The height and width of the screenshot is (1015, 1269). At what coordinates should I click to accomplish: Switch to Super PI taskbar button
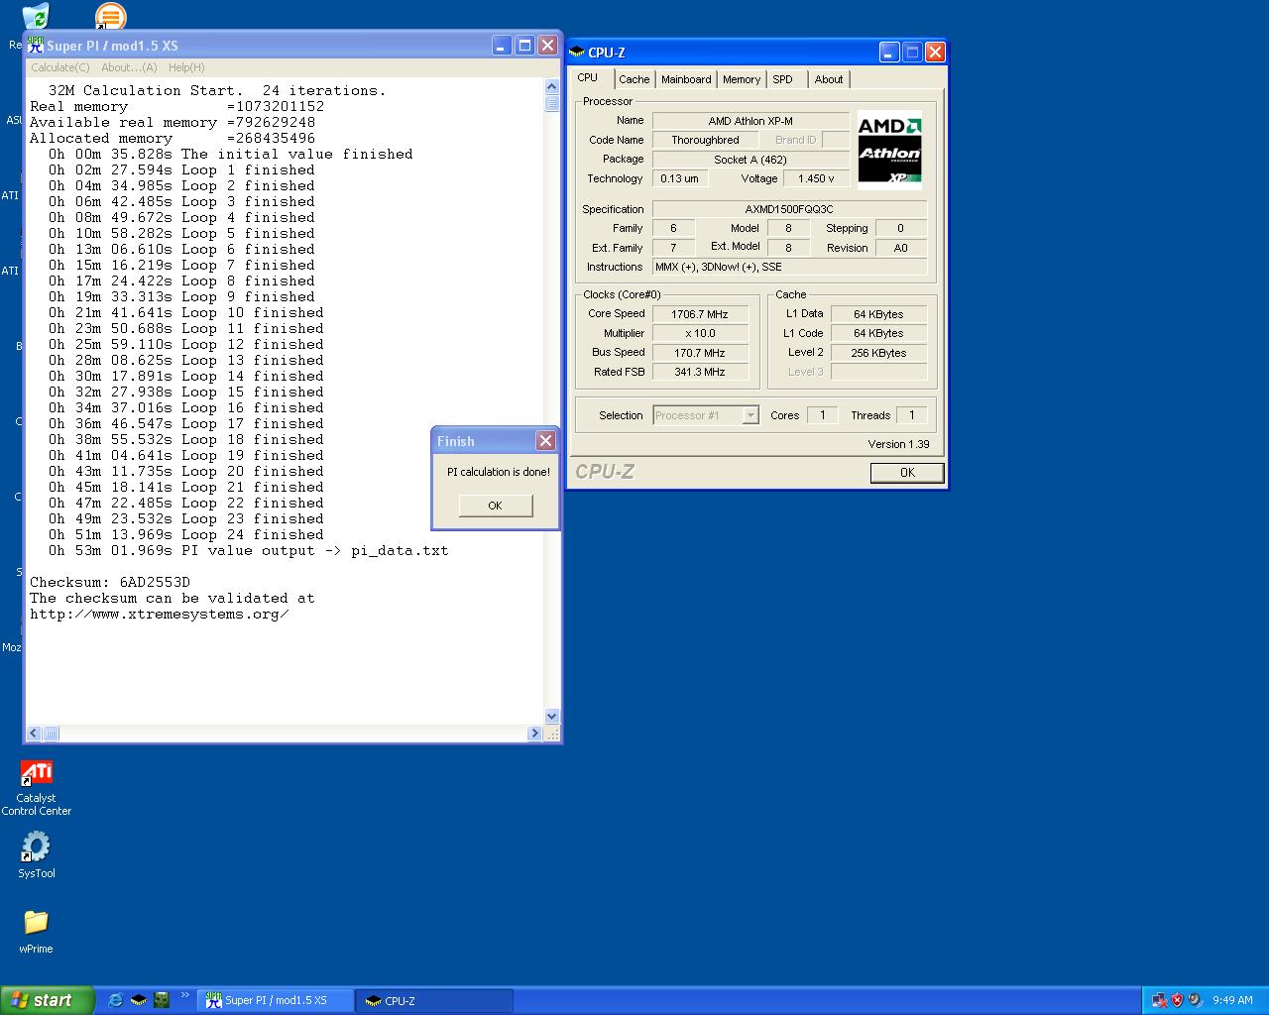tap(277, 1001)
